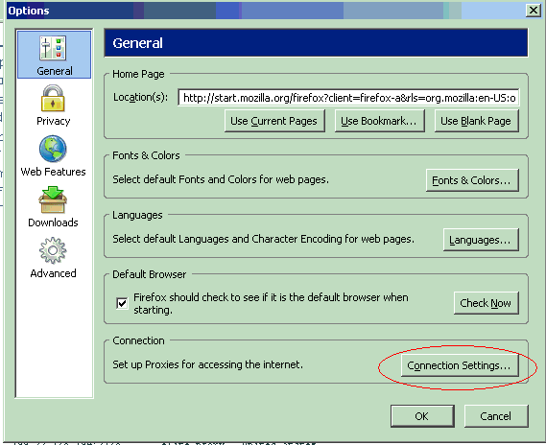546x445 pixels.
Task: Click "Select default Languages and Character Encoding" text
Action: [263, 239]
